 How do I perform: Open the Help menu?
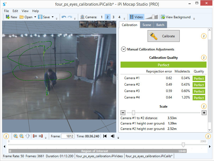click(36, 11)
